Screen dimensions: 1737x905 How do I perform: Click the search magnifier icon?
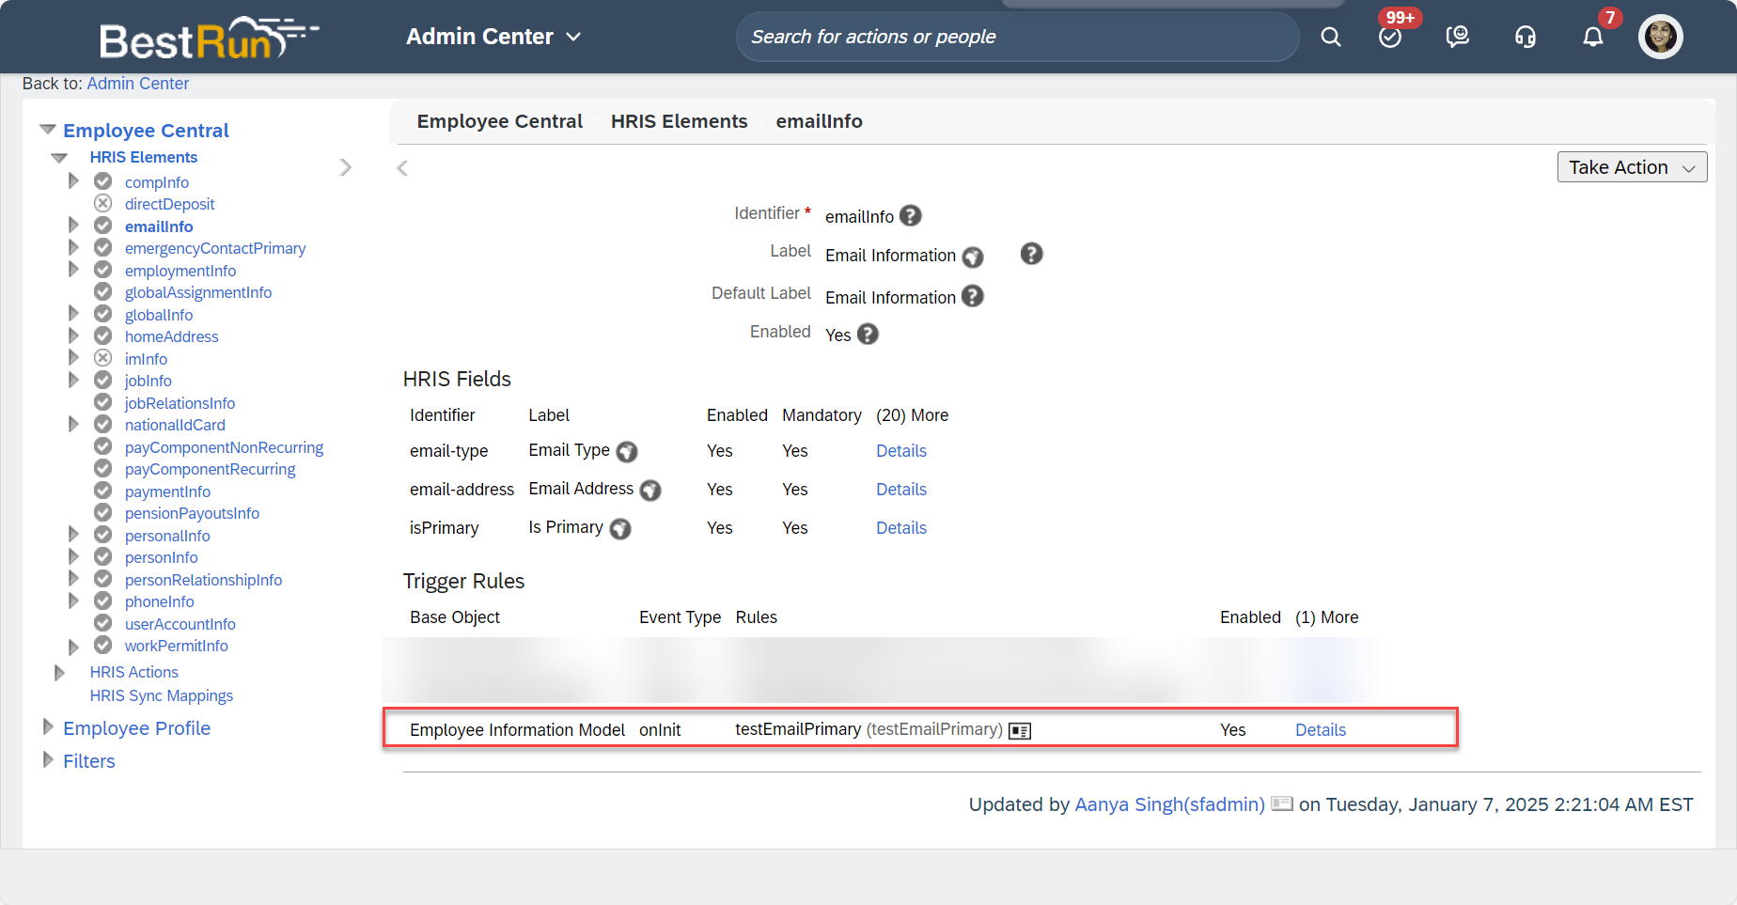1330,37
